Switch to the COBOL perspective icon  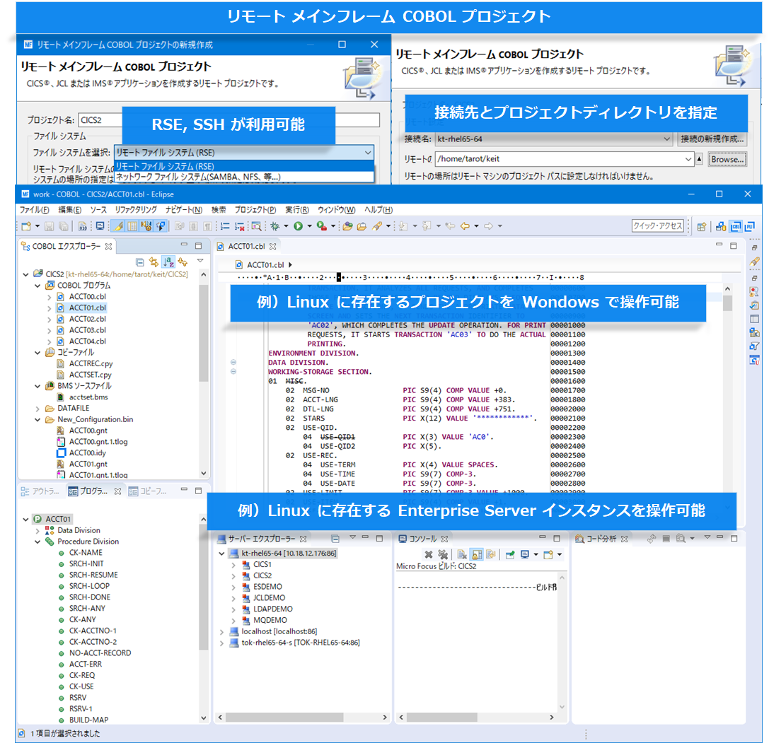(x=736, y=226)
